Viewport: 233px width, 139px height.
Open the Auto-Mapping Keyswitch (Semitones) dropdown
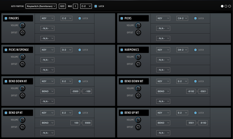(41, 6)
